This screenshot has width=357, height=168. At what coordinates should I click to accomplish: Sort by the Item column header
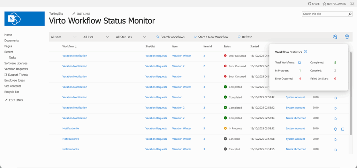[175, 46]
